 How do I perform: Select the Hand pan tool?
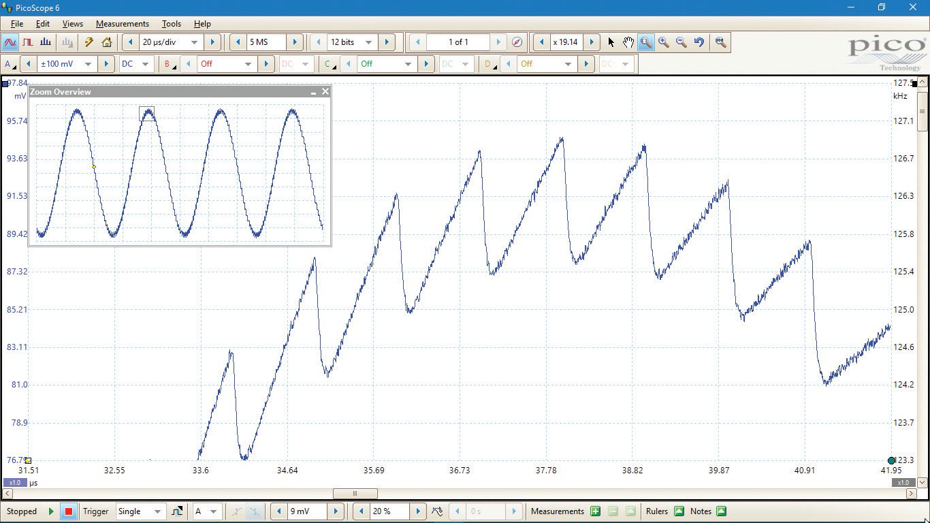click(x=628, y=42)
